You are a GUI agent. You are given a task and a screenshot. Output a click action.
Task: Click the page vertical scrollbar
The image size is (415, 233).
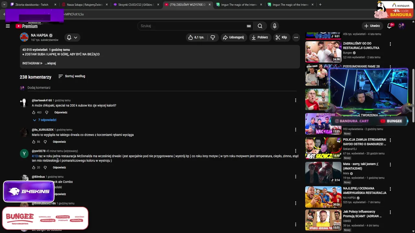[x=413, y=96]
